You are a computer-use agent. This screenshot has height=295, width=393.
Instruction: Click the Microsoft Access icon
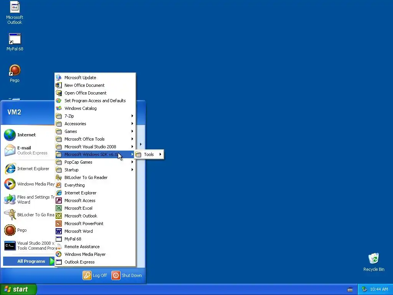pos(59,201)
